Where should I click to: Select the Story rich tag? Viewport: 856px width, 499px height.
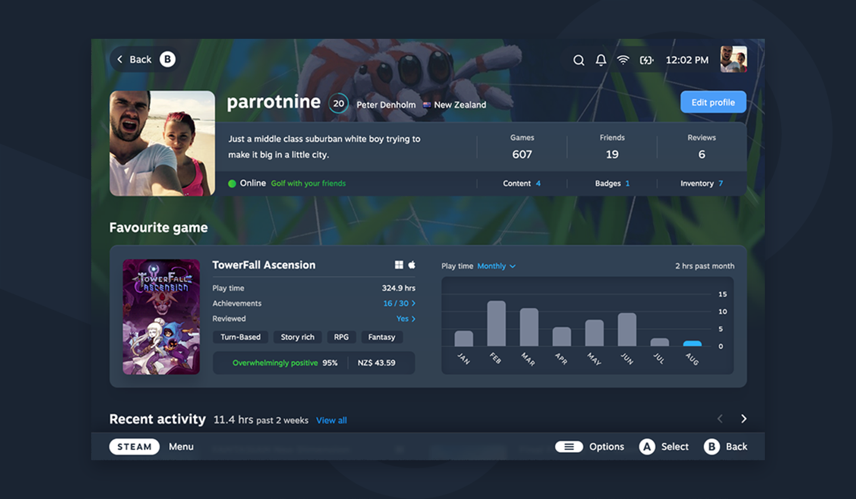[x=298, y=337]
